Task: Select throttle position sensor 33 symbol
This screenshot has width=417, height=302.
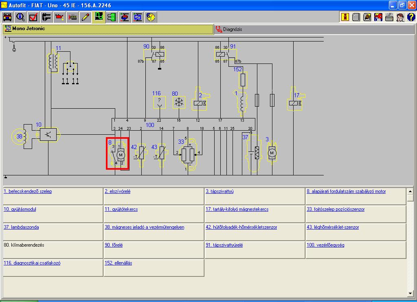Action: coord(188,154)
